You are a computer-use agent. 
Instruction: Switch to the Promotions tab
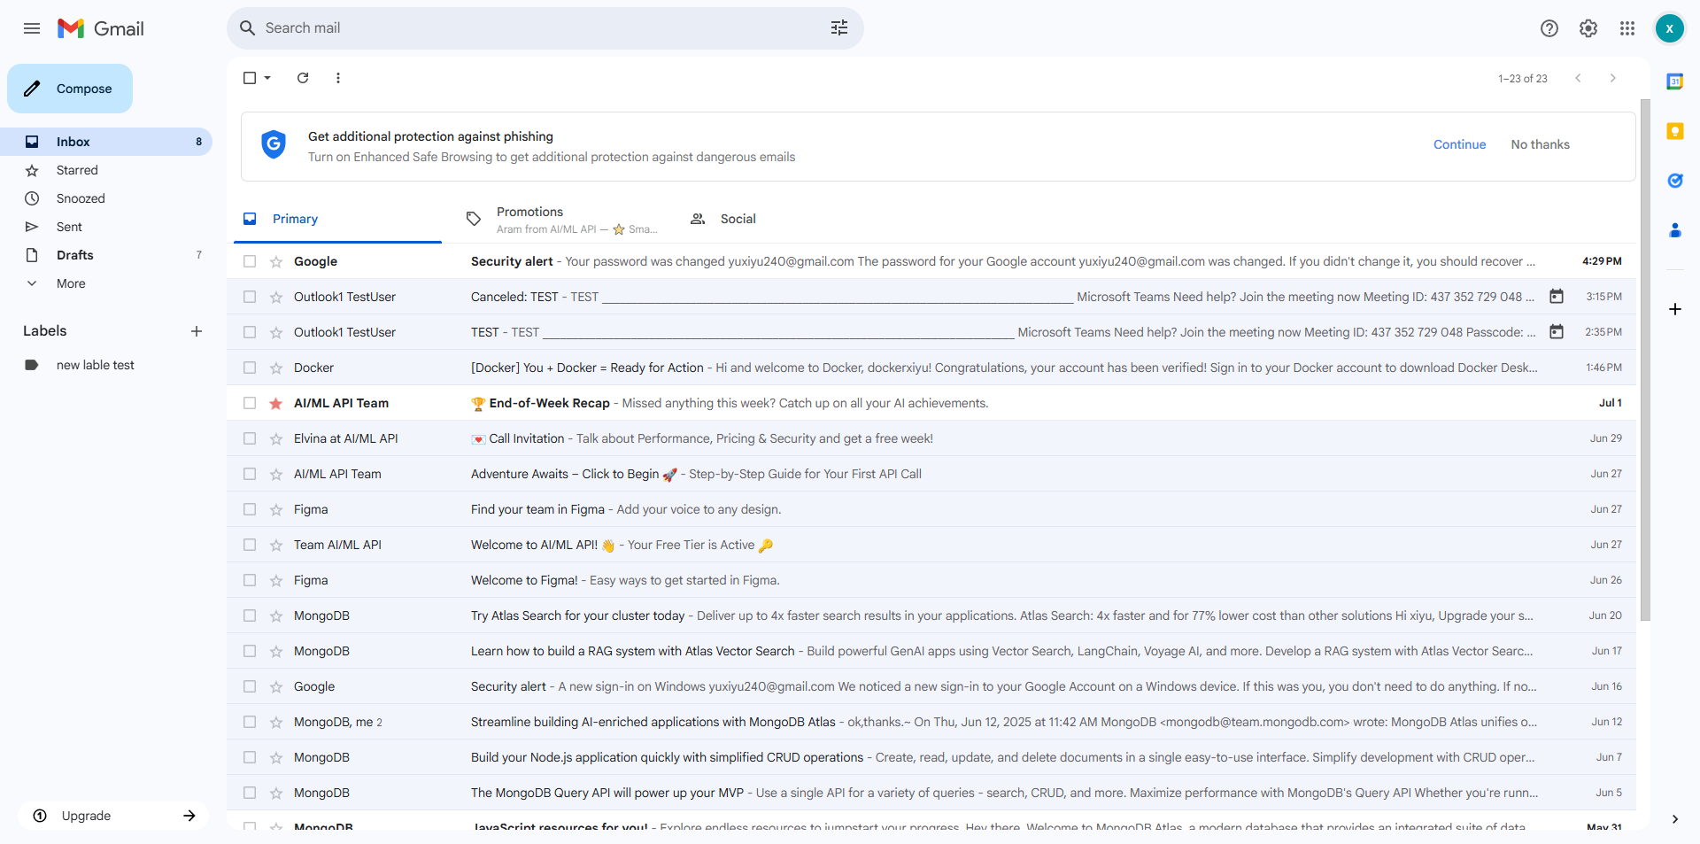pyautogui.click(x=562, y=219)
